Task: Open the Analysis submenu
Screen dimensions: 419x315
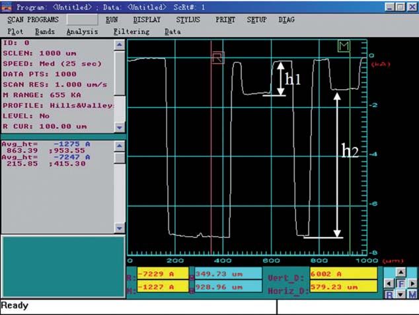Action: 83,32
